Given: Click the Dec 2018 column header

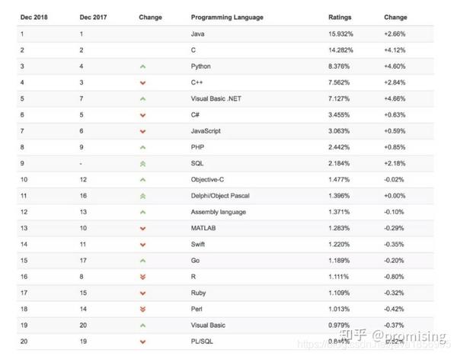Looking at the screenshot, I should 34,18.
